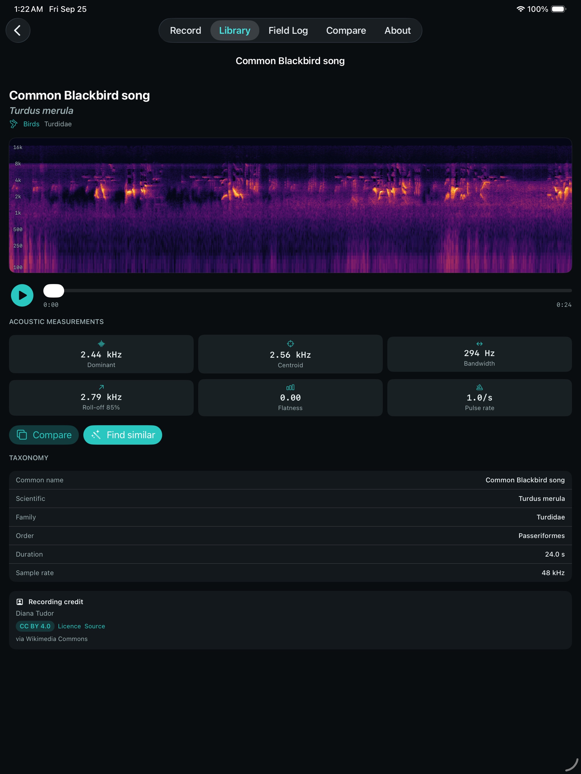Click the 0:24 end time label
Image resolution: width=581 pixels, height=774 pixels.
click(564, 305)
